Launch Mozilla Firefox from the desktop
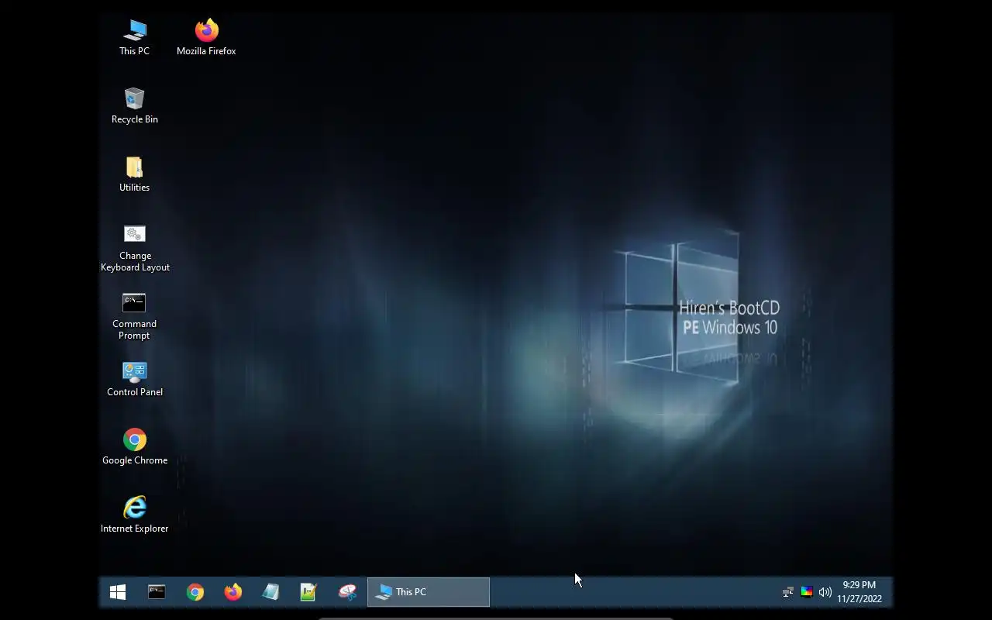 (206, 37)
